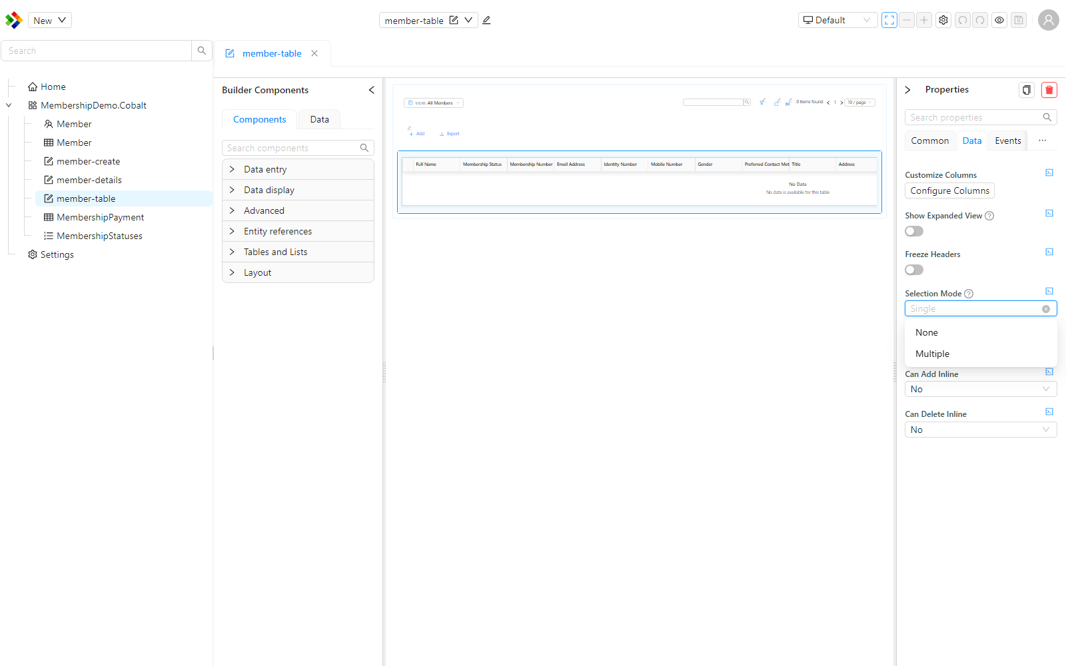Open the 10 / page size dropdown
Screen dimensions: 1066x666
click(x=860, y=103)
